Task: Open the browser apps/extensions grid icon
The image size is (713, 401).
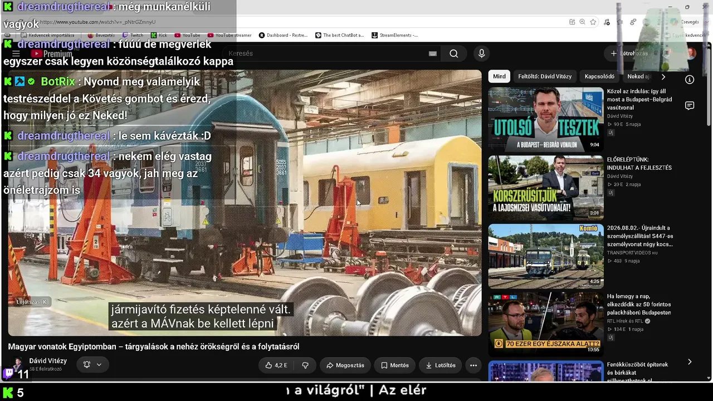Action: (572, 22)
